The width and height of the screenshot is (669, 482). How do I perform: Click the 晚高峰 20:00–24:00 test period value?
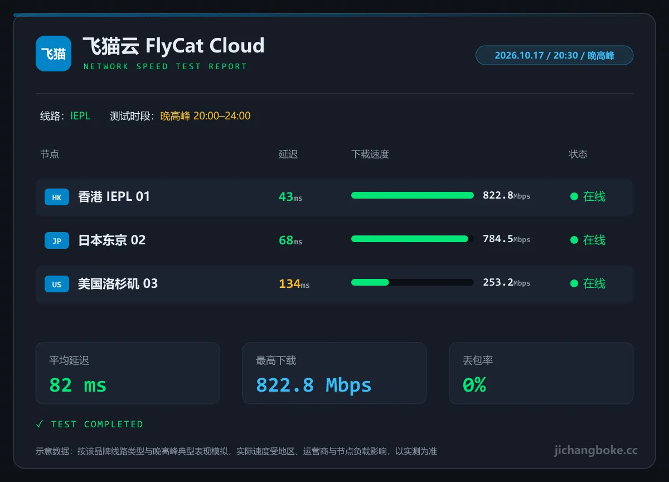pos(205,116)
